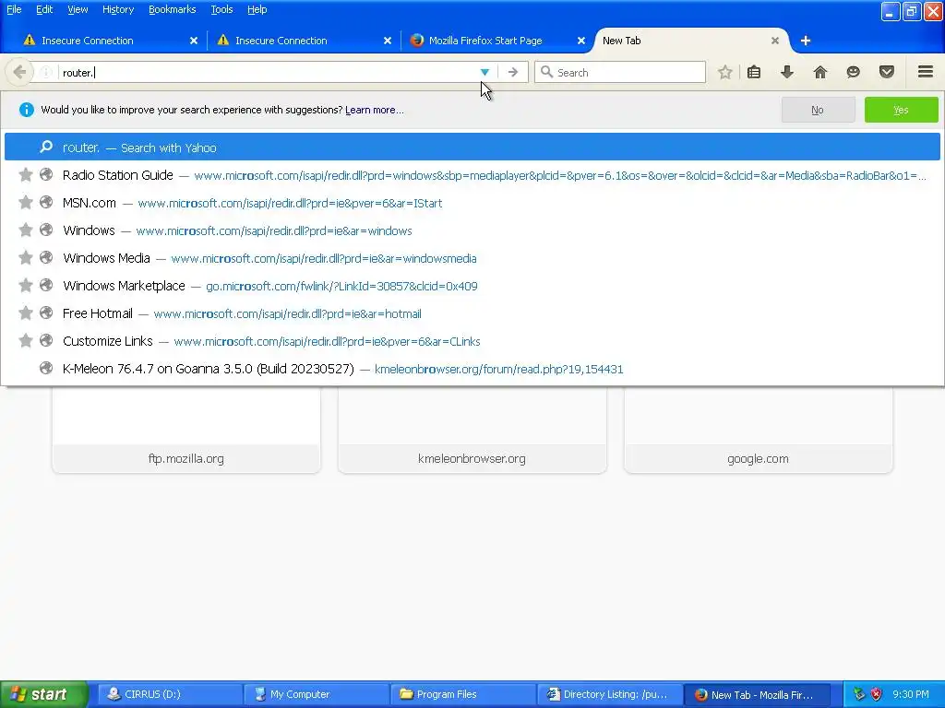Decline search suggestions with No button
The image size is (945, 708).
click(x=818, y=110)
